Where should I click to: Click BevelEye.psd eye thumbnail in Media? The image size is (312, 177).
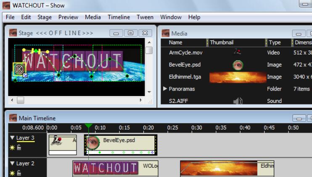tap(238, 65)
